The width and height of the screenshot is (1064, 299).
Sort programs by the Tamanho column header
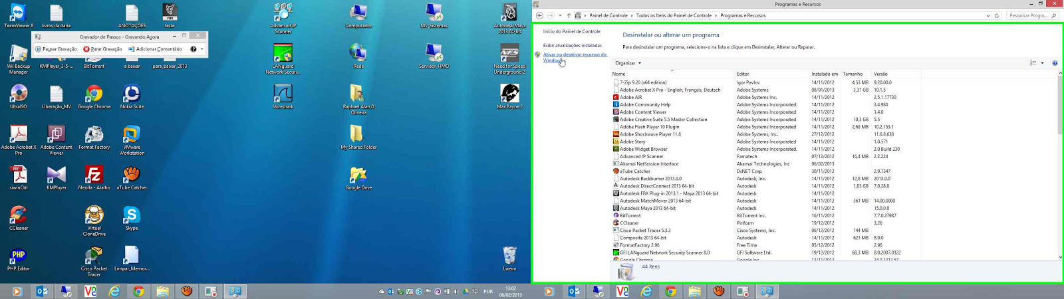[x=856, y=74]
